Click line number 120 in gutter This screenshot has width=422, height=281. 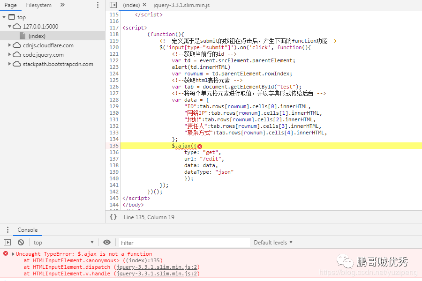[x=114, y=47]
